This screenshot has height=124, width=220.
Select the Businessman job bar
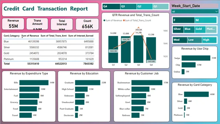[147, 83]
